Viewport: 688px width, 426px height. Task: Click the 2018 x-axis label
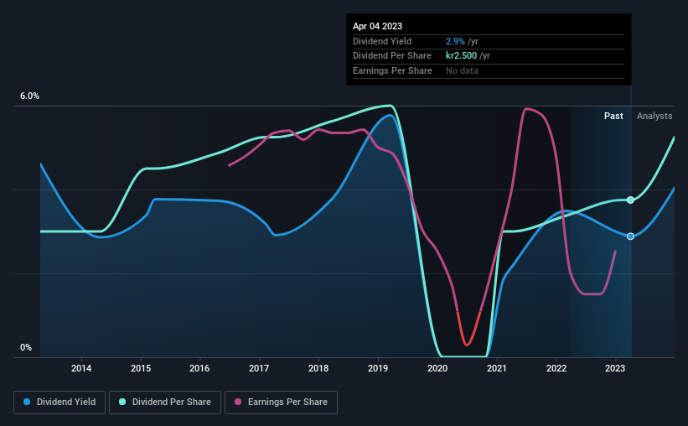coord(318,368)
